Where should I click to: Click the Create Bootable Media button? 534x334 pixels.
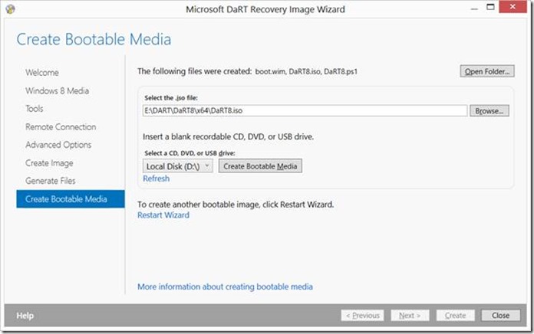260,166
